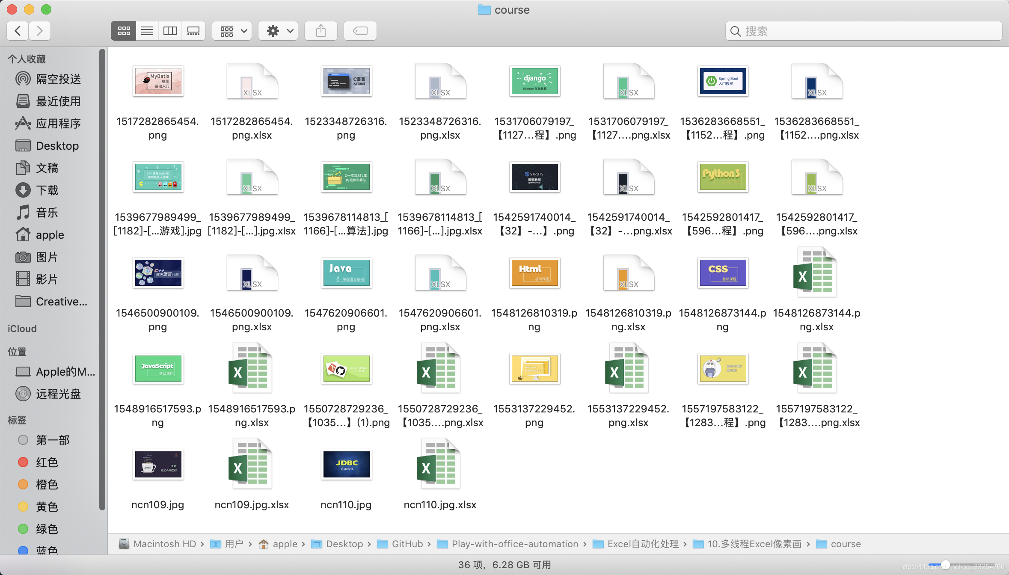Open Creative... folder in sidebar
The height and width of the screenshot is (575, 1009).
[x=51, y=301]
